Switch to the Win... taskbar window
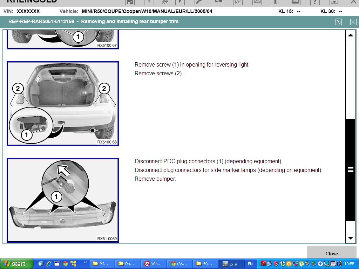Screen dimensions: 359x269 click(x=154, y=264)
